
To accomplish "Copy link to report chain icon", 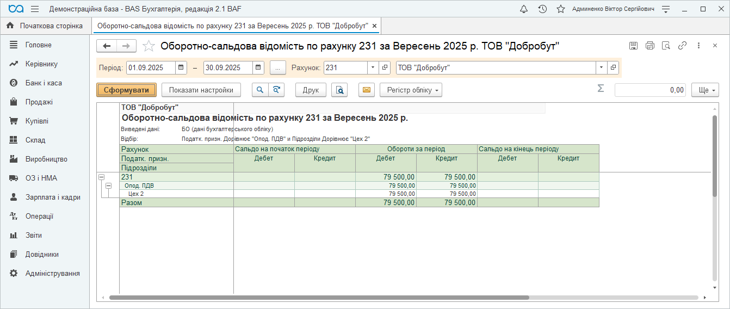I will pos(682,46).
